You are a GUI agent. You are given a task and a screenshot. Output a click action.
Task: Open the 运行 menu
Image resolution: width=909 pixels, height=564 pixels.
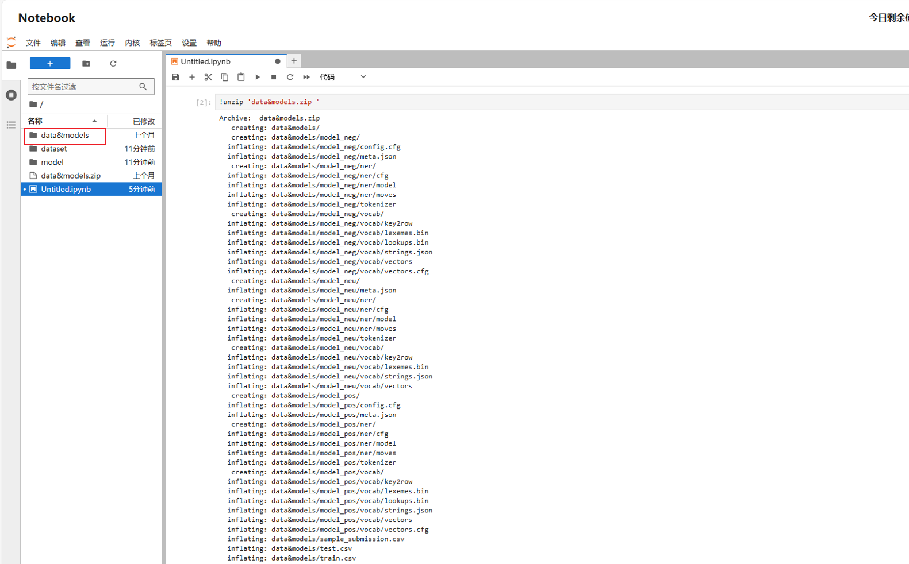(x=108, y=43)
